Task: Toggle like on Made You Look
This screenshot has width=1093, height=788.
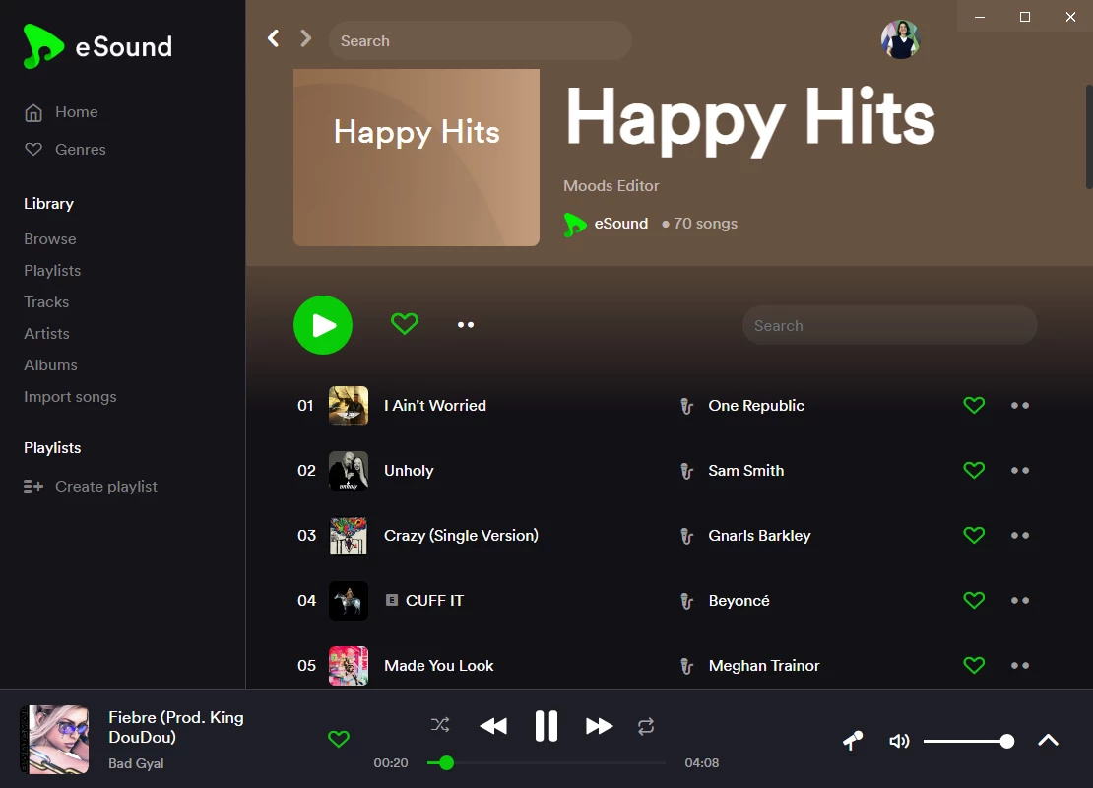Action: [x=974, y=665]
